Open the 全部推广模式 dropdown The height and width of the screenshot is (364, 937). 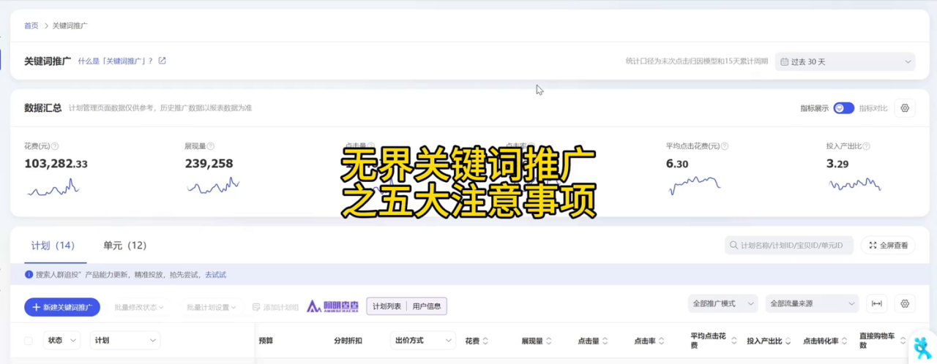[x=723, y=303]
